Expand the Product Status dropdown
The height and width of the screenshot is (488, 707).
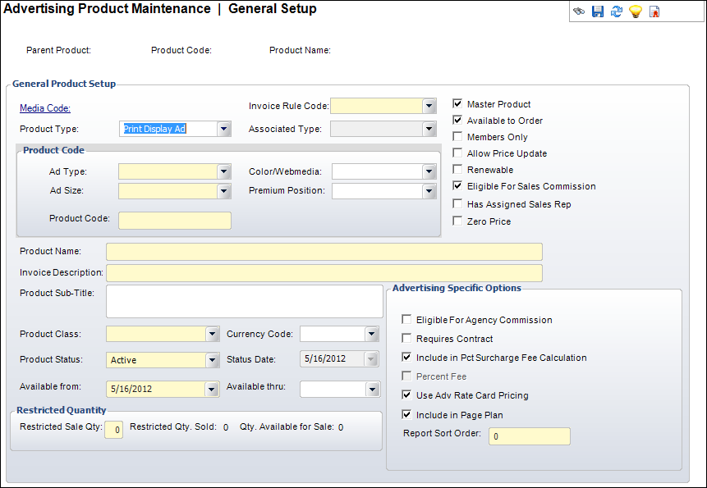pos(211,360)
